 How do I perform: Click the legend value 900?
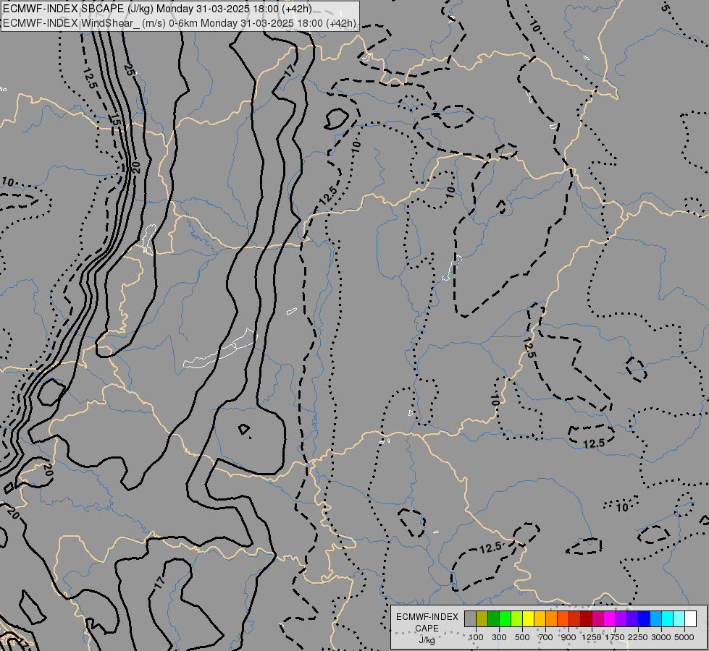pyautogui.click(x=569, y=637)
